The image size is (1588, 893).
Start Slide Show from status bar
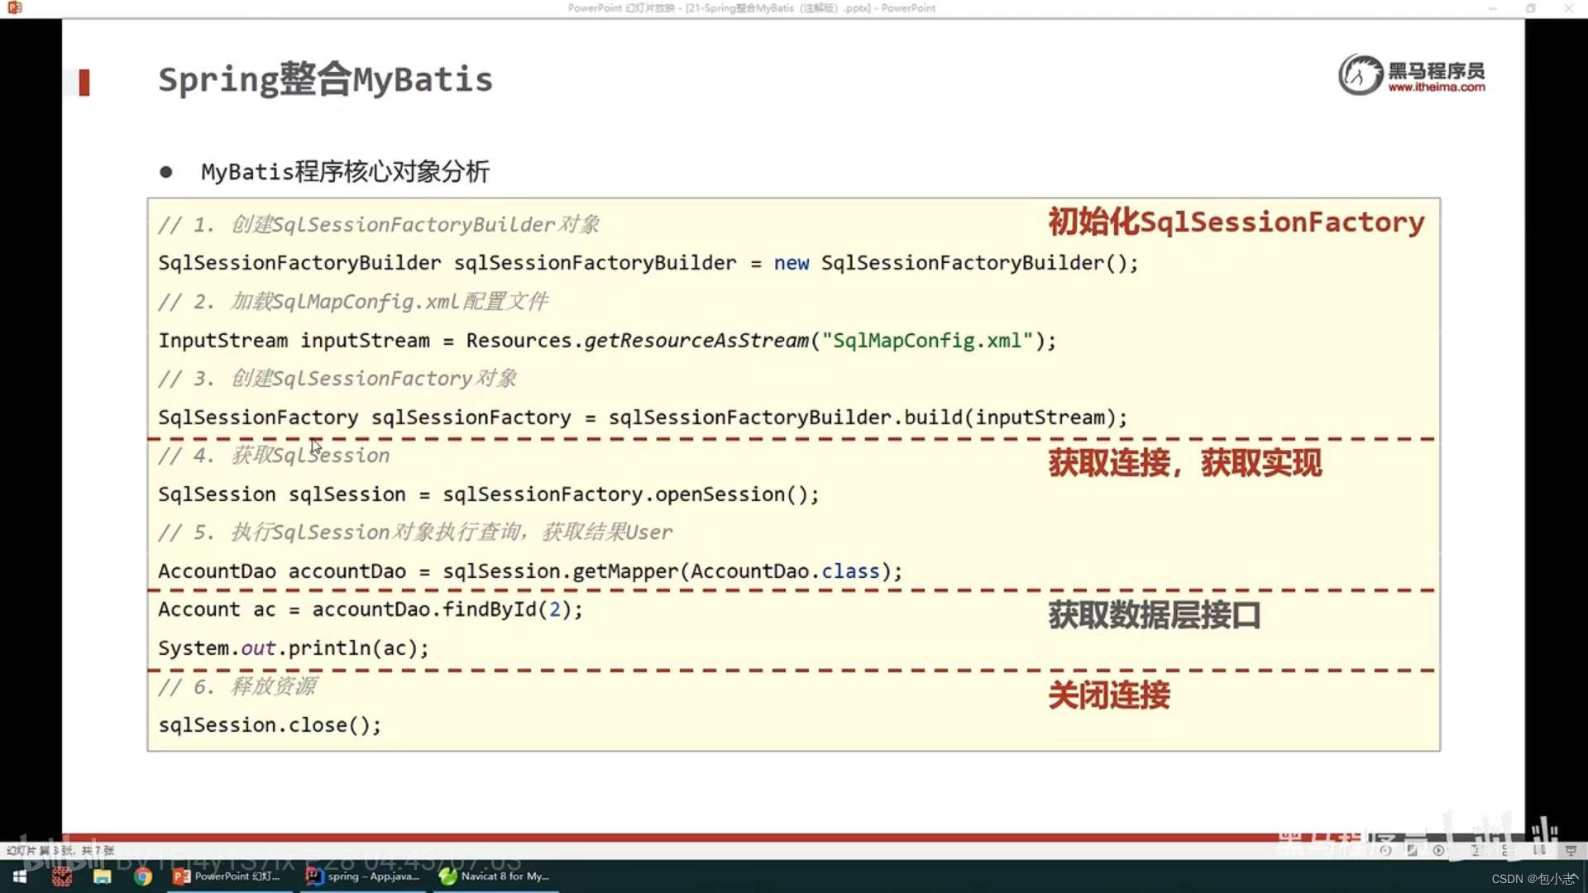(1571, 850)
